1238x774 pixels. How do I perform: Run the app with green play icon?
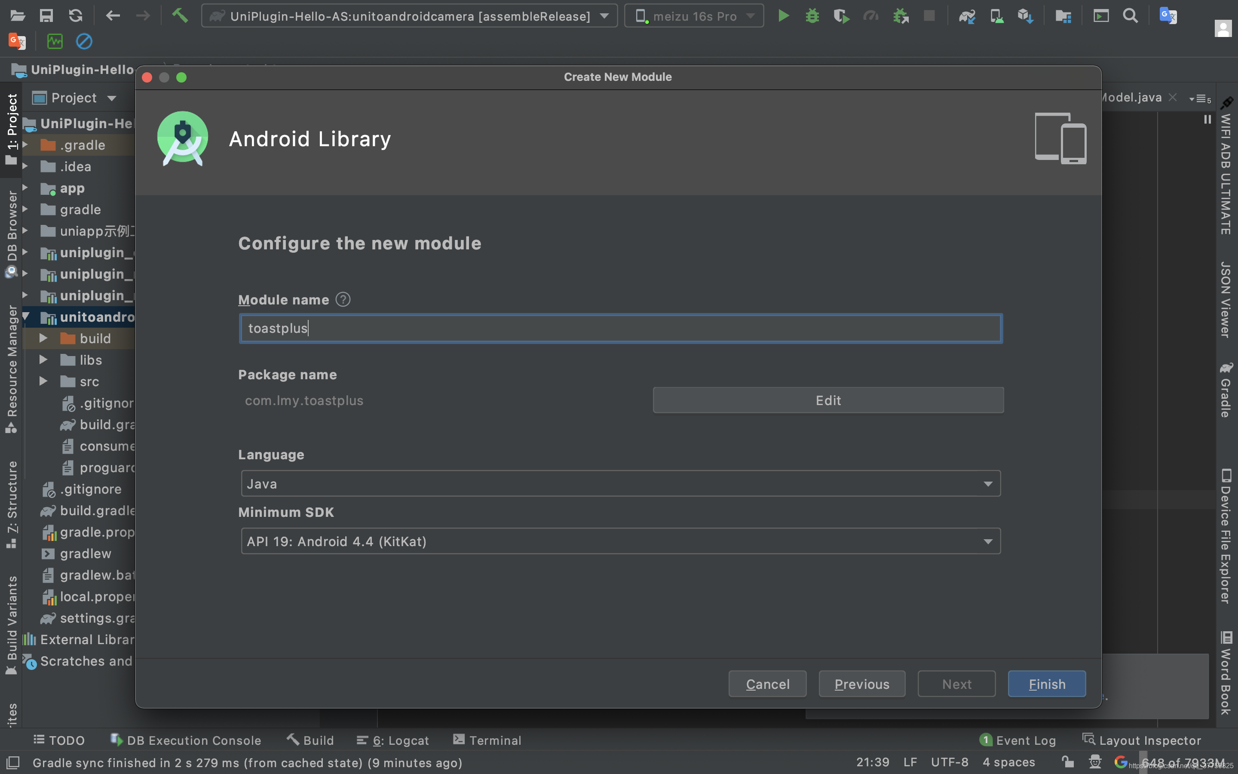pyautogui.click(x=783, y=16)
